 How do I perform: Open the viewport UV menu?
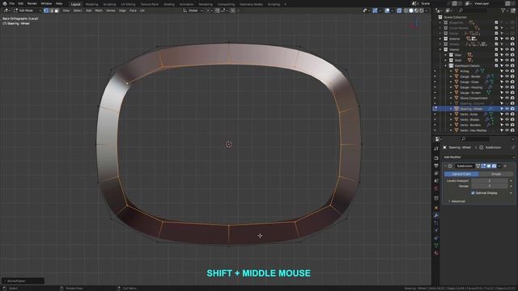pos(142,11)
